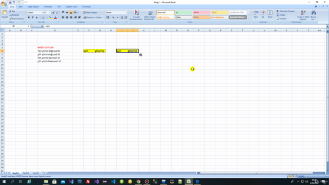This screenshot has height=185, width=329.
Task: Align text right
Action: point(71,17)
